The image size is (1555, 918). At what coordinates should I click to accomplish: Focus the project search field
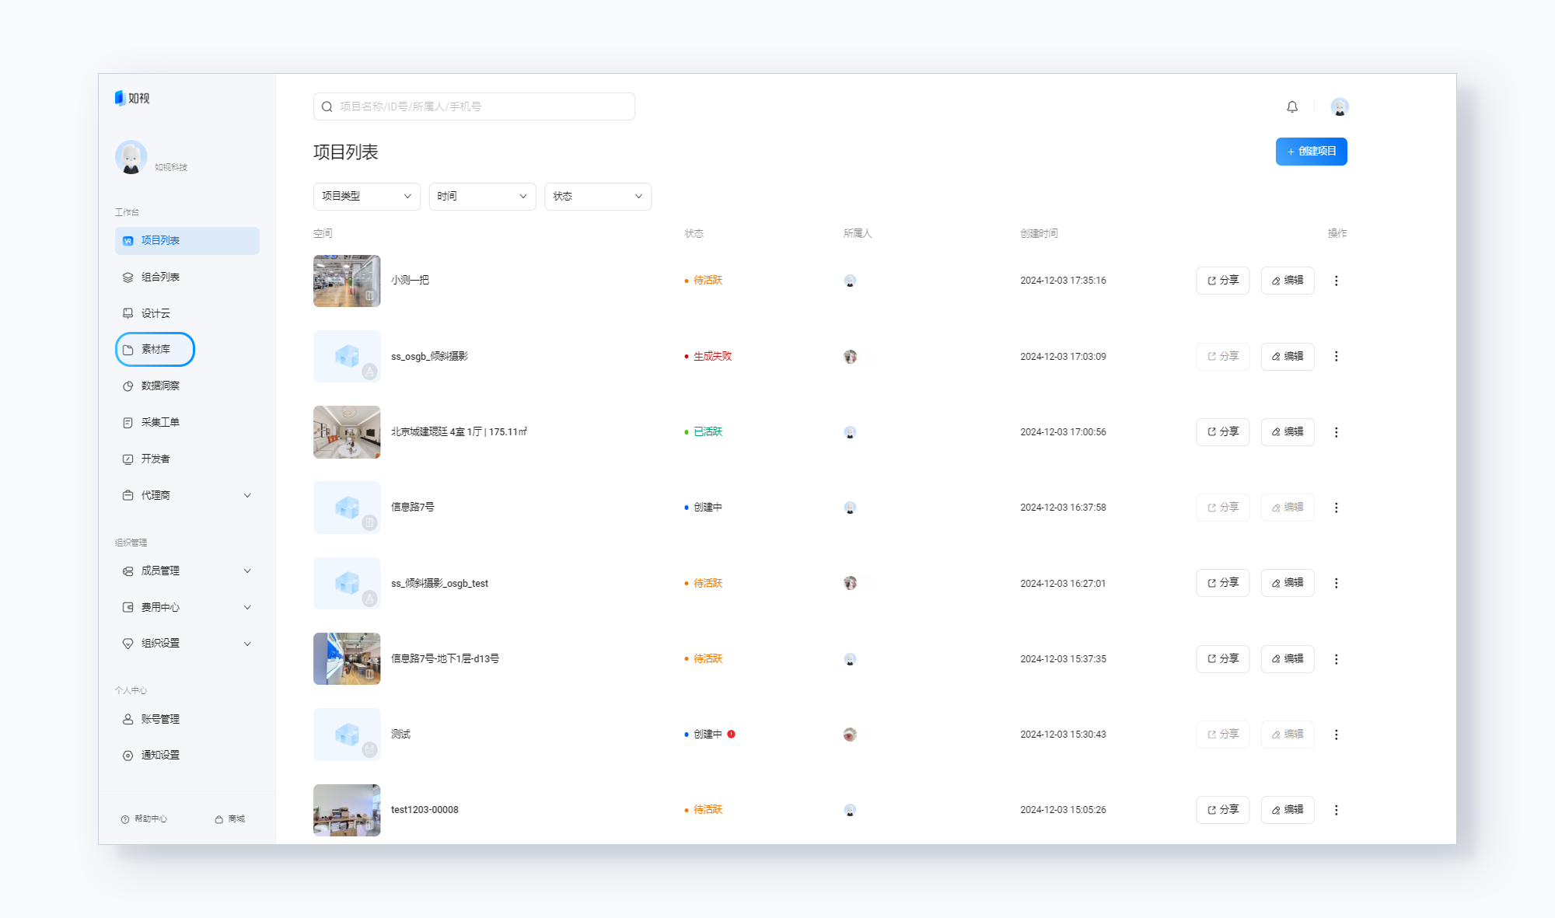coord(474,106)
